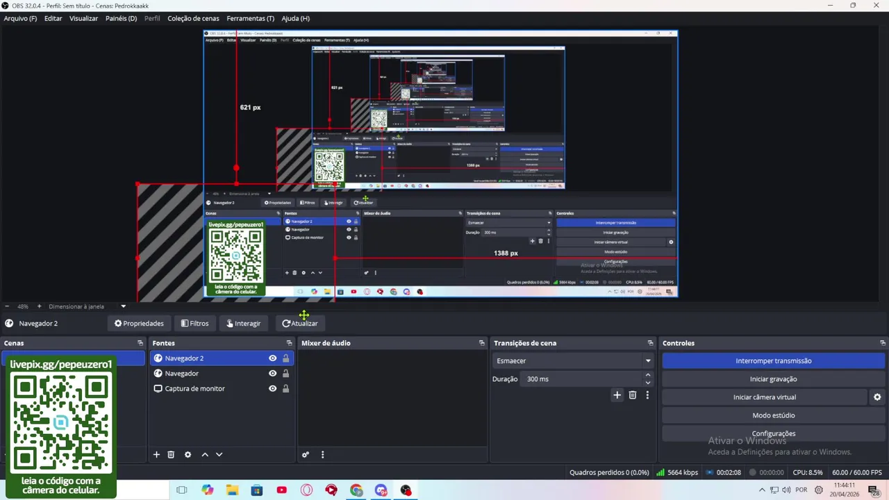Pop out the Transições de cena panel
This screenshot has width=889, height=500.
[x=651, y=343]
